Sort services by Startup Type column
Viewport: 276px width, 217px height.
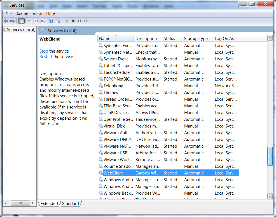(196, 39)
